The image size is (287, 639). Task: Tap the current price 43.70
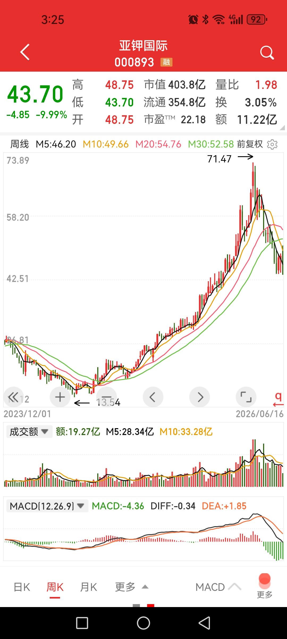pyautogui.click(x=35, y=94)
